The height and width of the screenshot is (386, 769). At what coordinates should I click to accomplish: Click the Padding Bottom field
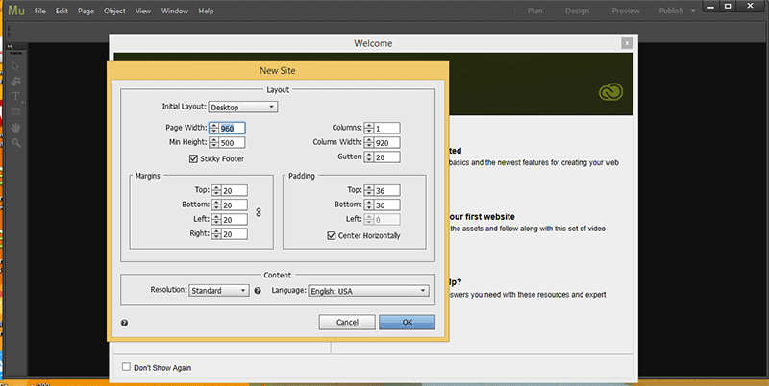tap(387, 205)
